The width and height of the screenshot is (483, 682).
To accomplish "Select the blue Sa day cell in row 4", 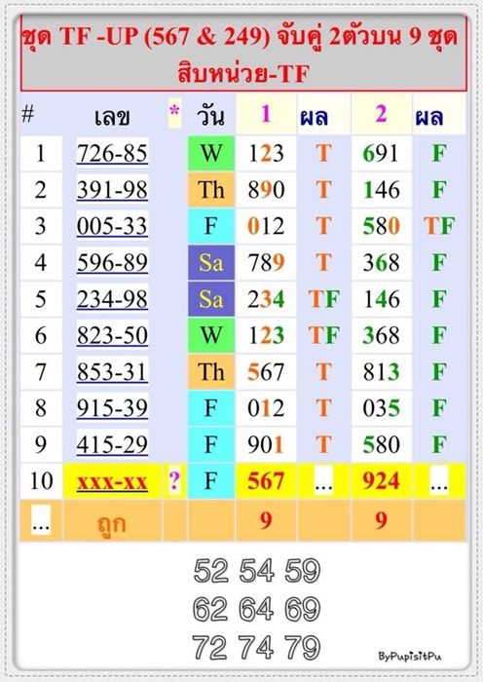I will click(211, 262).
